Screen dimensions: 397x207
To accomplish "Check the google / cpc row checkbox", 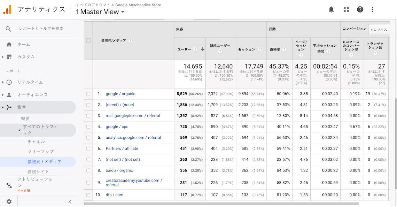I will (88, 127).
